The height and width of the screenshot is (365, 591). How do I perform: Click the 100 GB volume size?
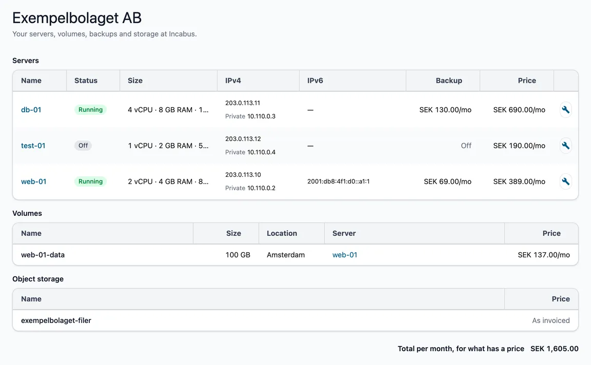[238, 255]
